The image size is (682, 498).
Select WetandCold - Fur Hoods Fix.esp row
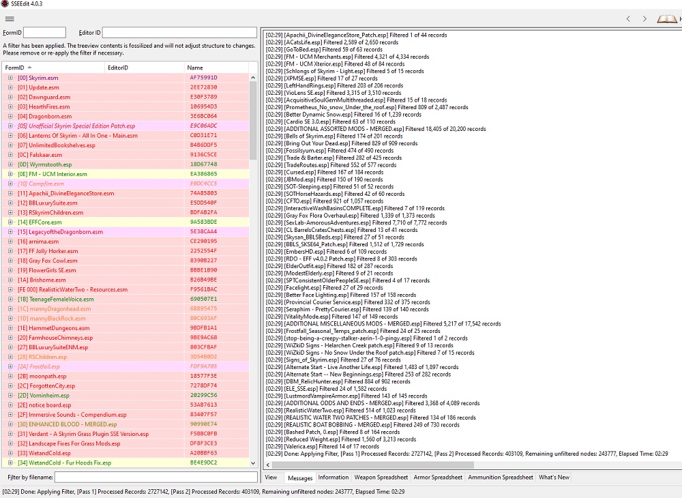pos(125,463)
